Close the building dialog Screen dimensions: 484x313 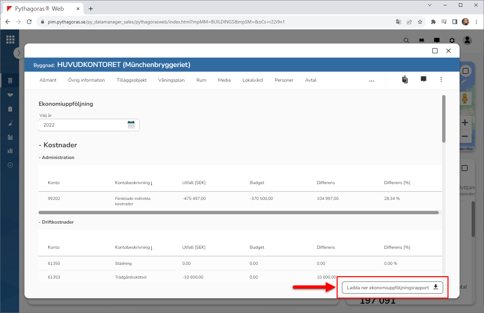click(448, 51)
